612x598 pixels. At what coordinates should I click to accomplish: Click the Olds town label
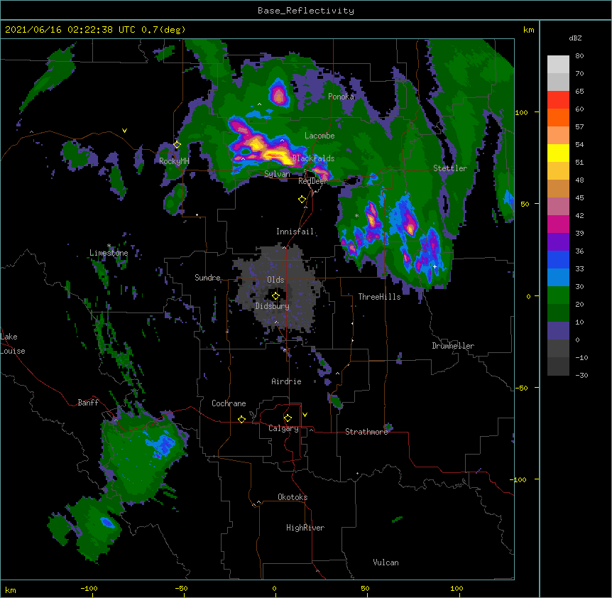coord(275,280)
